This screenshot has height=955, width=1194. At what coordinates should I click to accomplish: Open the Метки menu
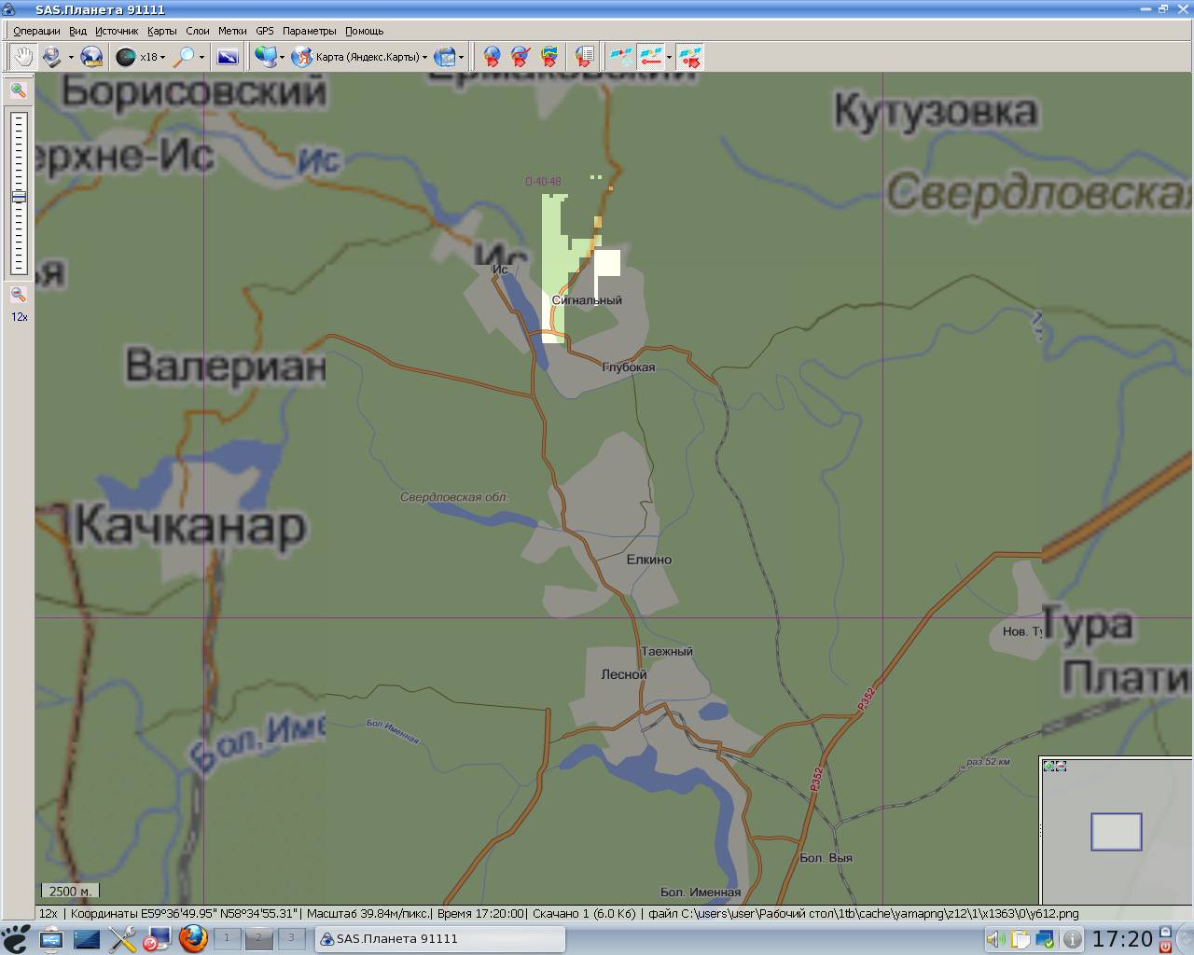pos(232,31)
